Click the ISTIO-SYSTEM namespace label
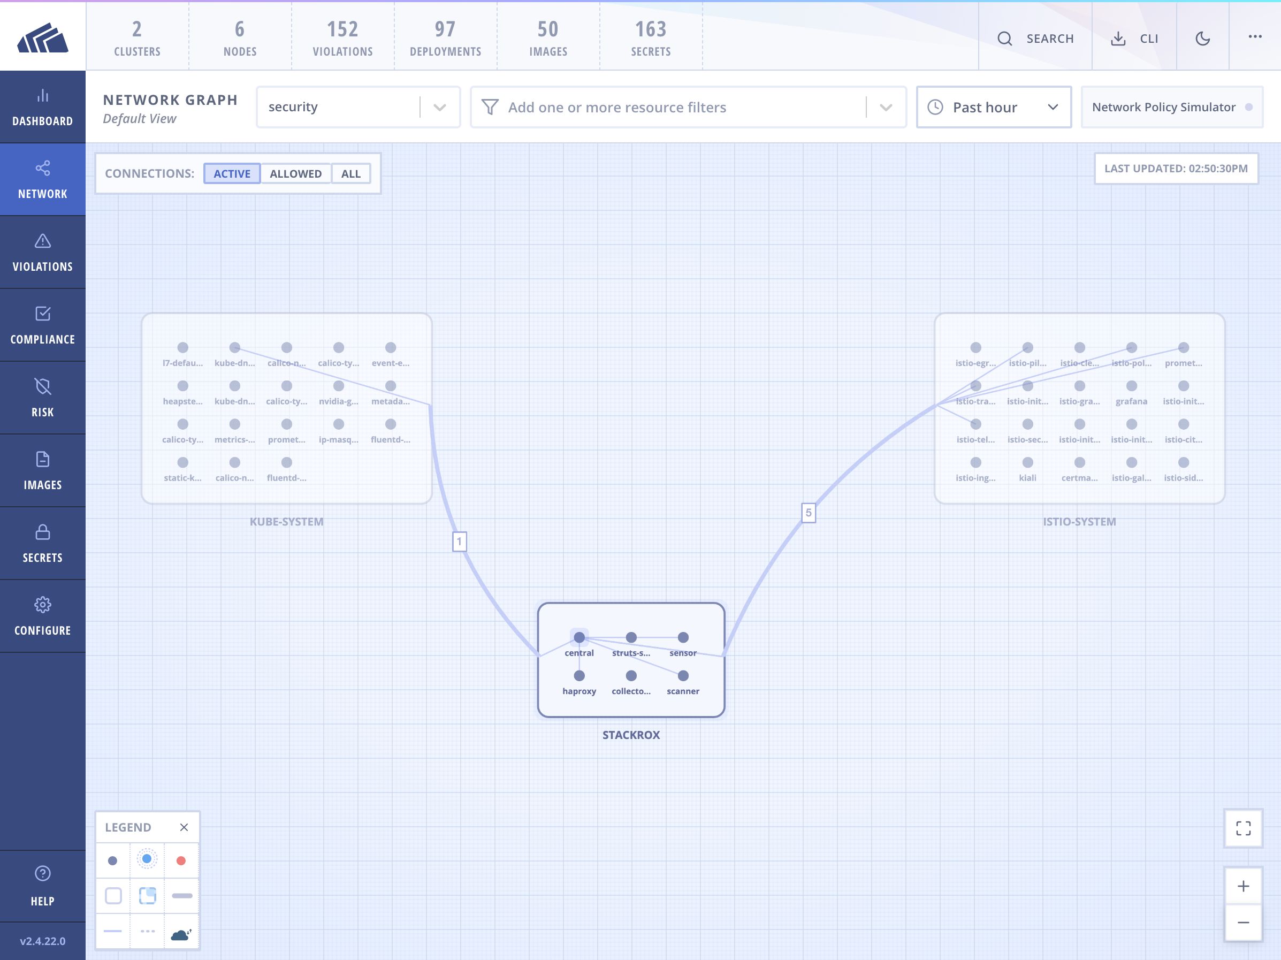The width and height of the screenshot is (1281, 960). [1079, 522]
